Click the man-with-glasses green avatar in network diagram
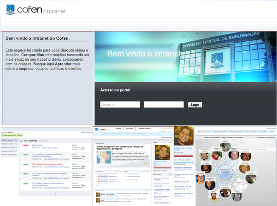Viewport: 277px width, 206px height. [205, 156]
